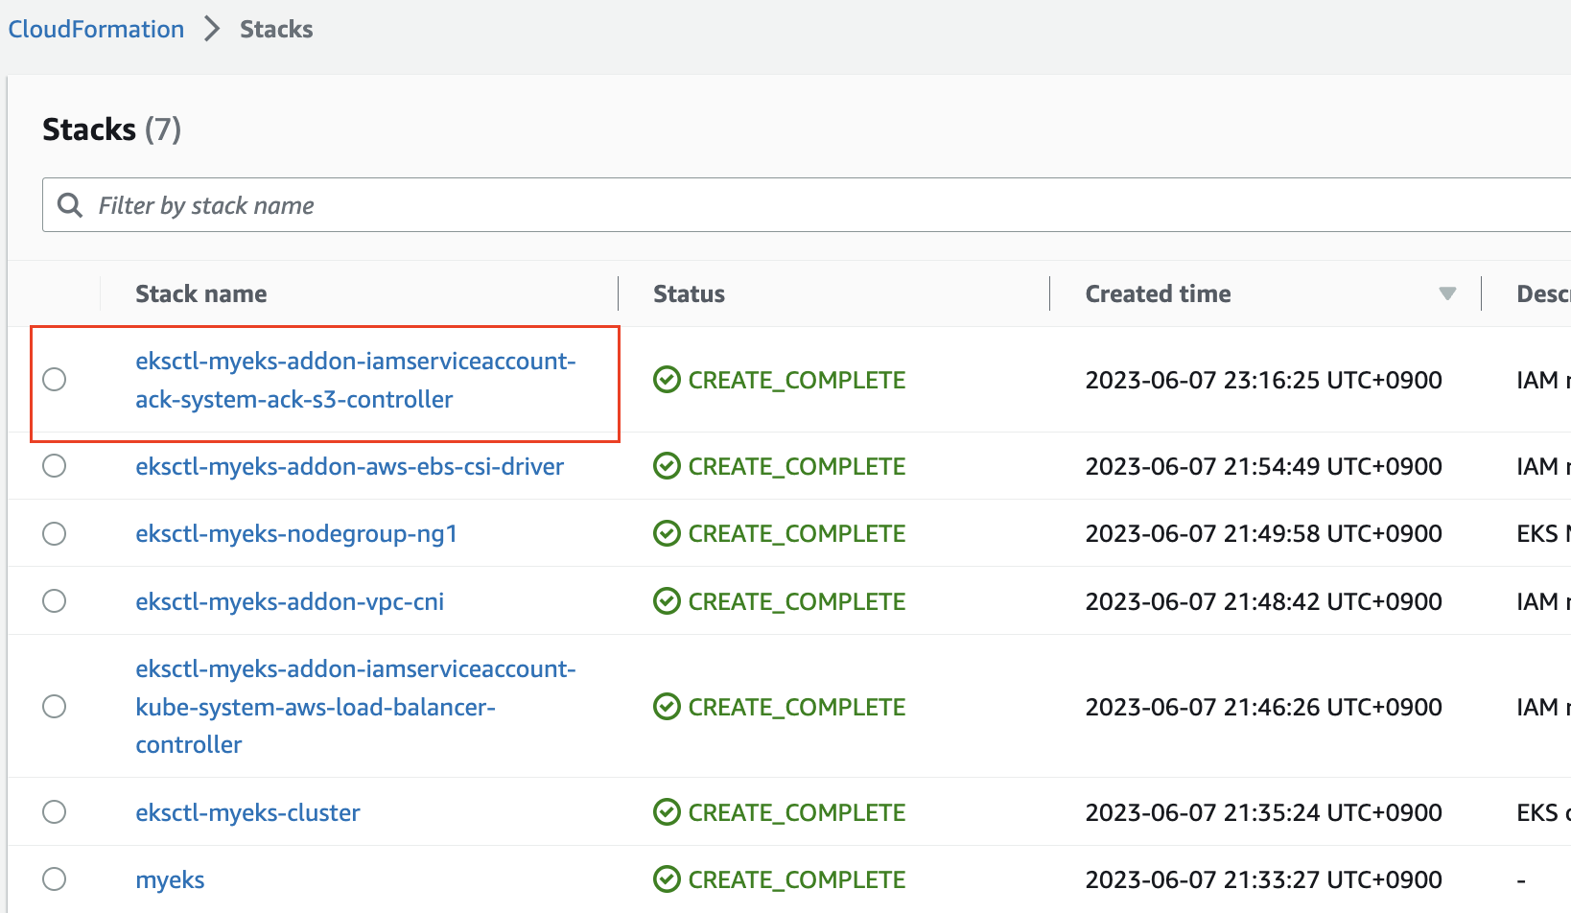The image size is (1571, 913).
Task: Click status check icon for eksctl-myeks-cluster row
Action: pos(667,812)
